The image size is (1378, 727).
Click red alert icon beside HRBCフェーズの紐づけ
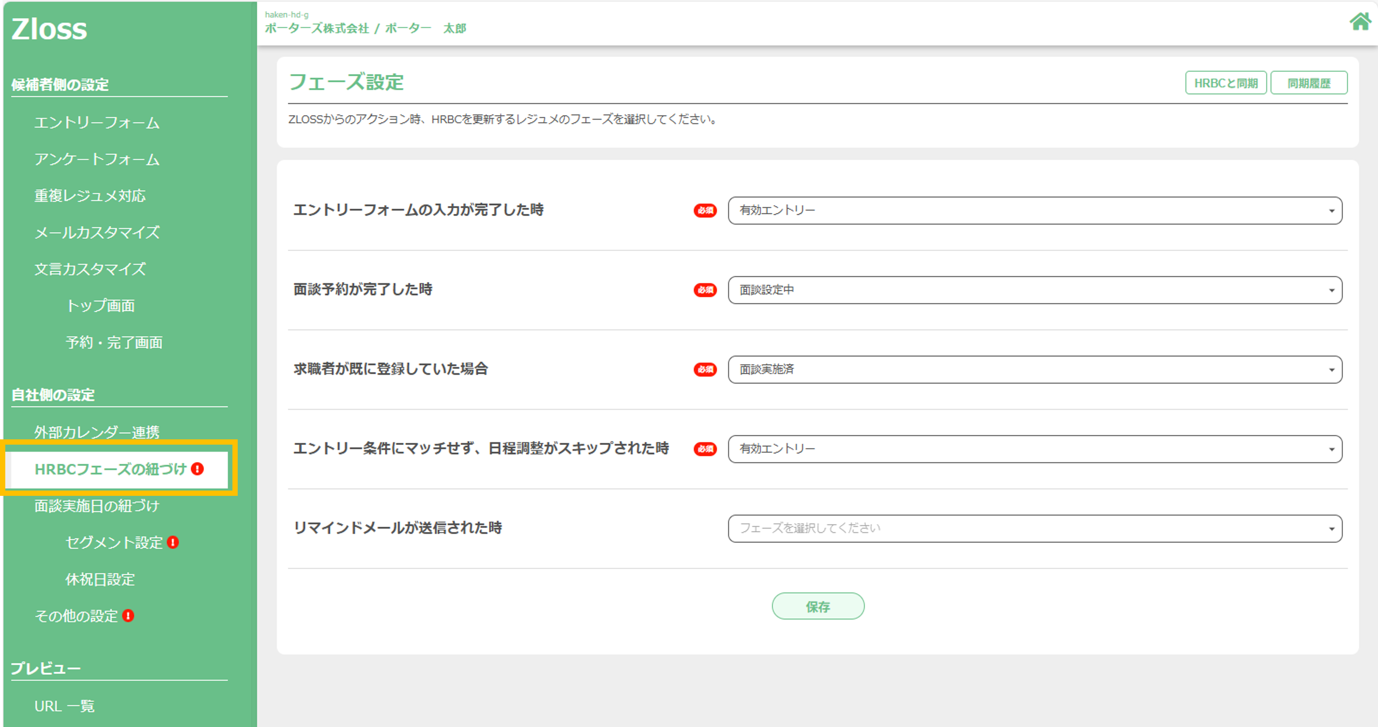pos(197,469)
